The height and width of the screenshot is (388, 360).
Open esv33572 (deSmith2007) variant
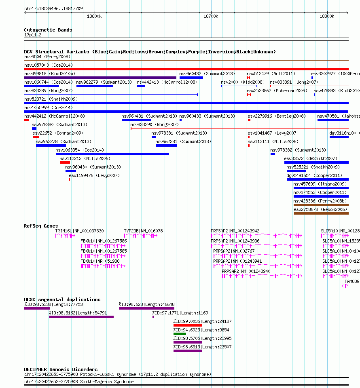coord(316,162)
